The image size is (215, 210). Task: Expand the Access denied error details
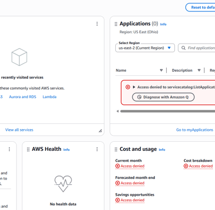click(x=134, y=87)
